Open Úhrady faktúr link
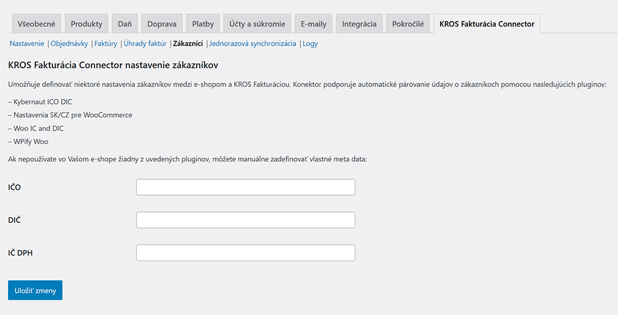Screen dimensions: 618x315 coord(145,44)
